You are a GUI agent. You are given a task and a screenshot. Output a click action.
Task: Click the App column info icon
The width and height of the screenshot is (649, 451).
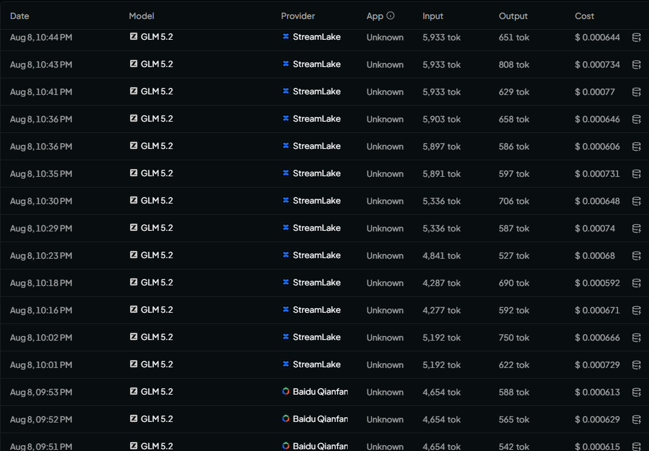pos(390,15)
